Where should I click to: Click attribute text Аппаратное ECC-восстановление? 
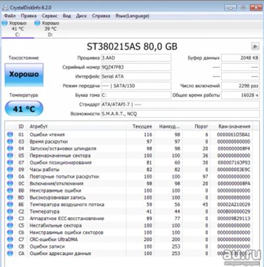click(67, 218)
